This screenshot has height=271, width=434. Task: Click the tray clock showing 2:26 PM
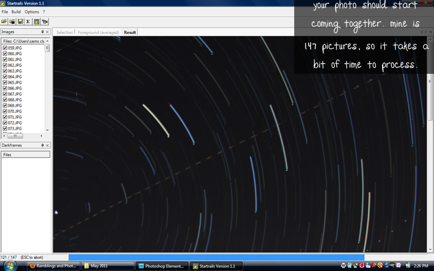point(421,266)
